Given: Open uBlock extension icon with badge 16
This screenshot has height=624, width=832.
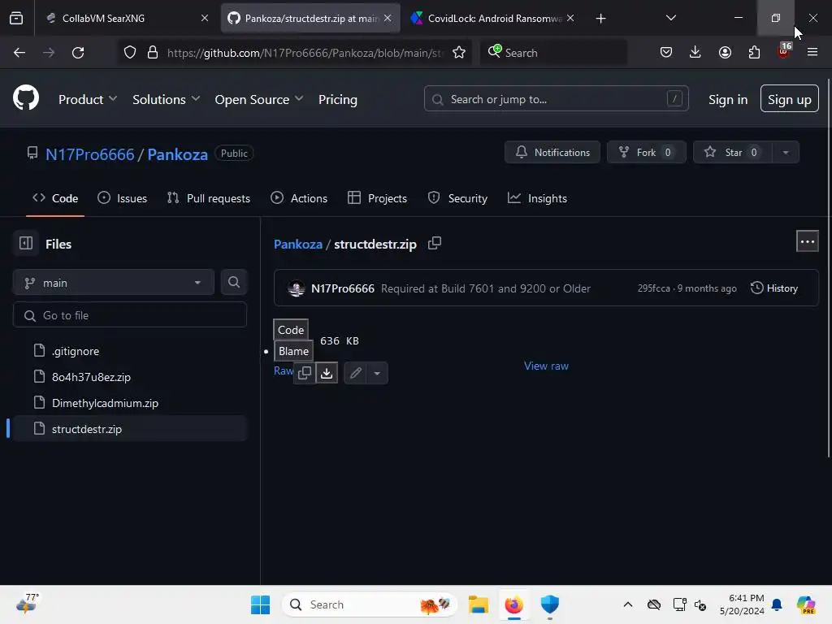Looking at the screenshot, I should pyautogui.click(x=784, y=51).
